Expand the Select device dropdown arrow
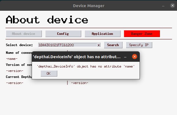The image size is (177, 115). point(99,45)
